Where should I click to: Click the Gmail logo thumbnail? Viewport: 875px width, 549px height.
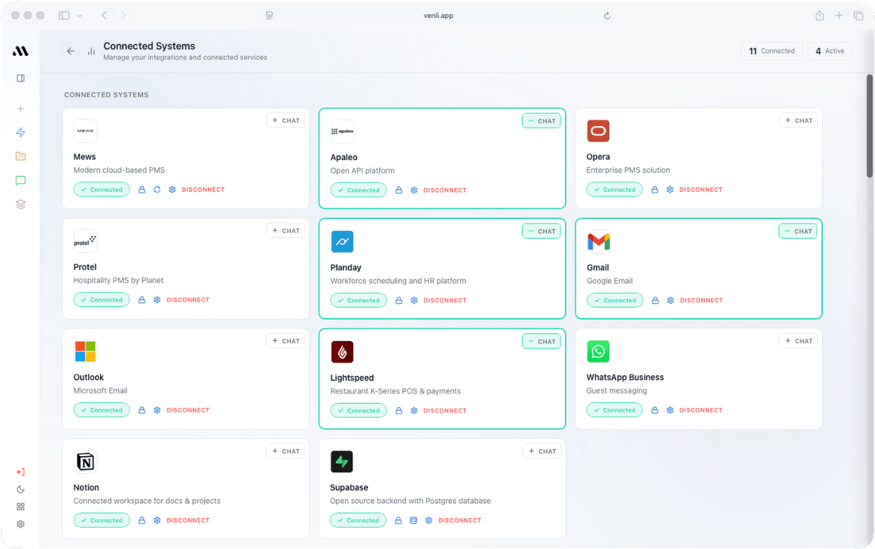(598, 242)
